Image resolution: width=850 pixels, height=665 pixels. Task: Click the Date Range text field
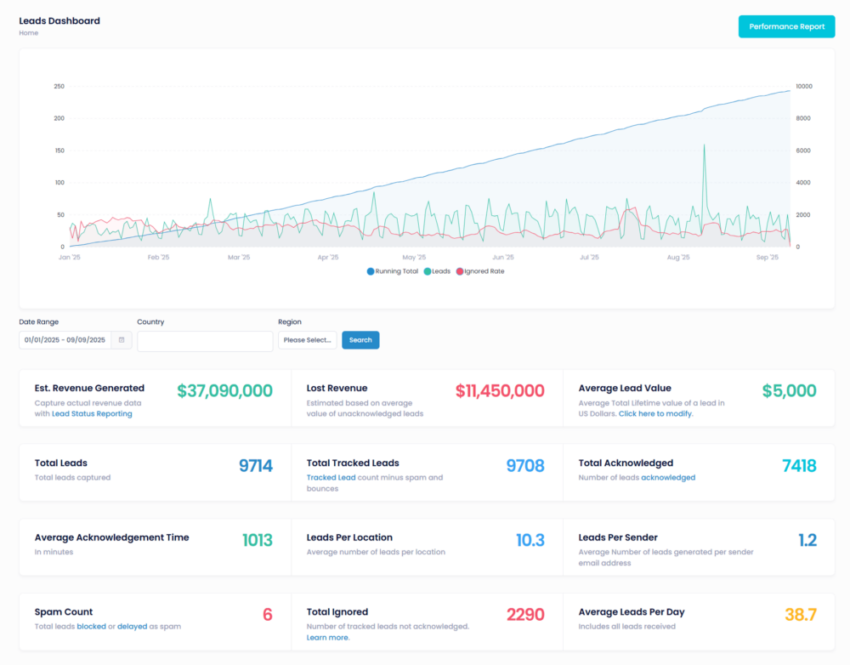point(65,340)
